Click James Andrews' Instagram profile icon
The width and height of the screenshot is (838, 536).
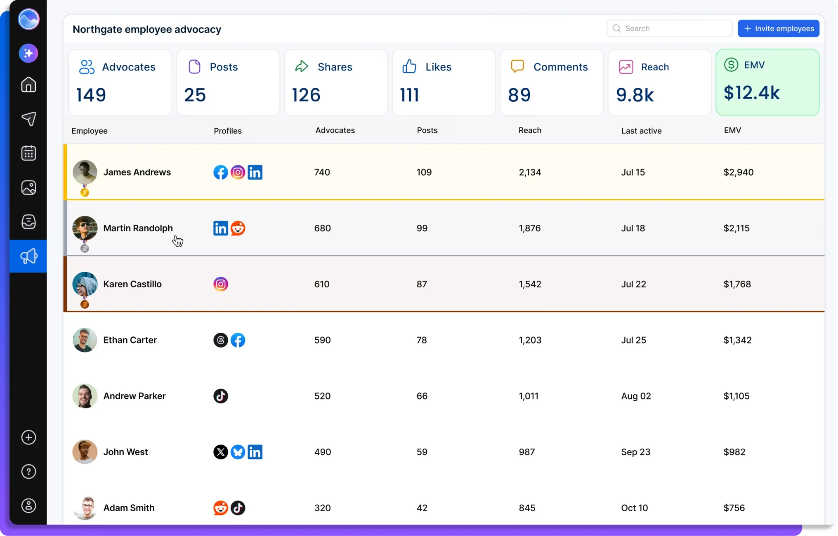click(x=238, y=172)
